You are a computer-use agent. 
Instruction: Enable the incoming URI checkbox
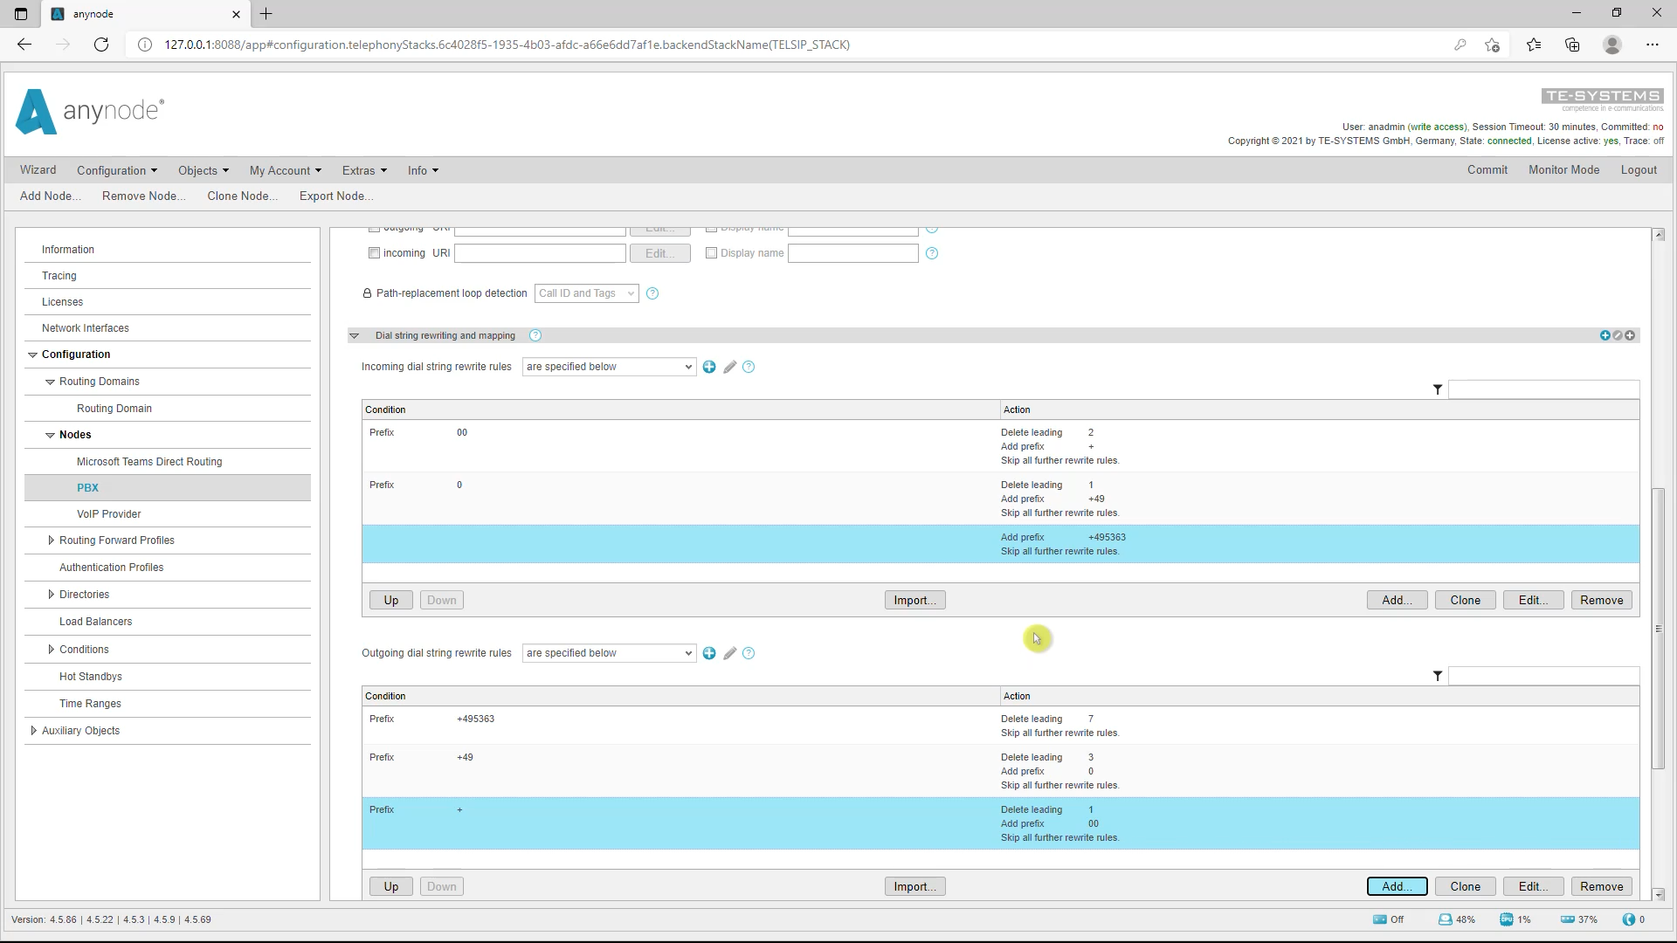coord(374,253)
